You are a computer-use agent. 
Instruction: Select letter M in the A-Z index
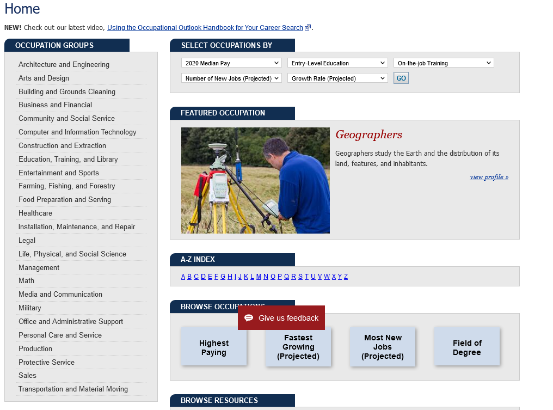pyautogui.click(x=259, y=277)
